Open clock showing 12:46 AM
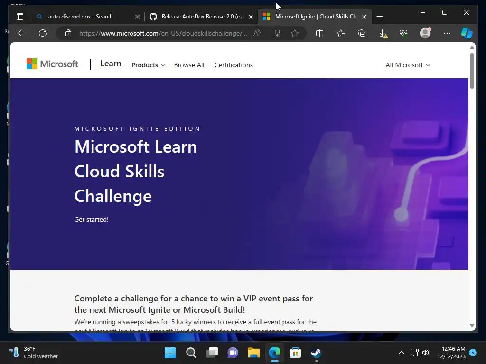 (452, 353)
